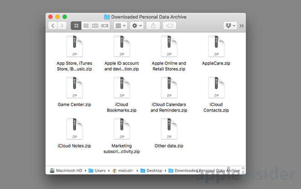This screenshot has height=189, width=301.
Task: Select Apple Online and Retail Stores zip icon
Action: tap(169, 46)
